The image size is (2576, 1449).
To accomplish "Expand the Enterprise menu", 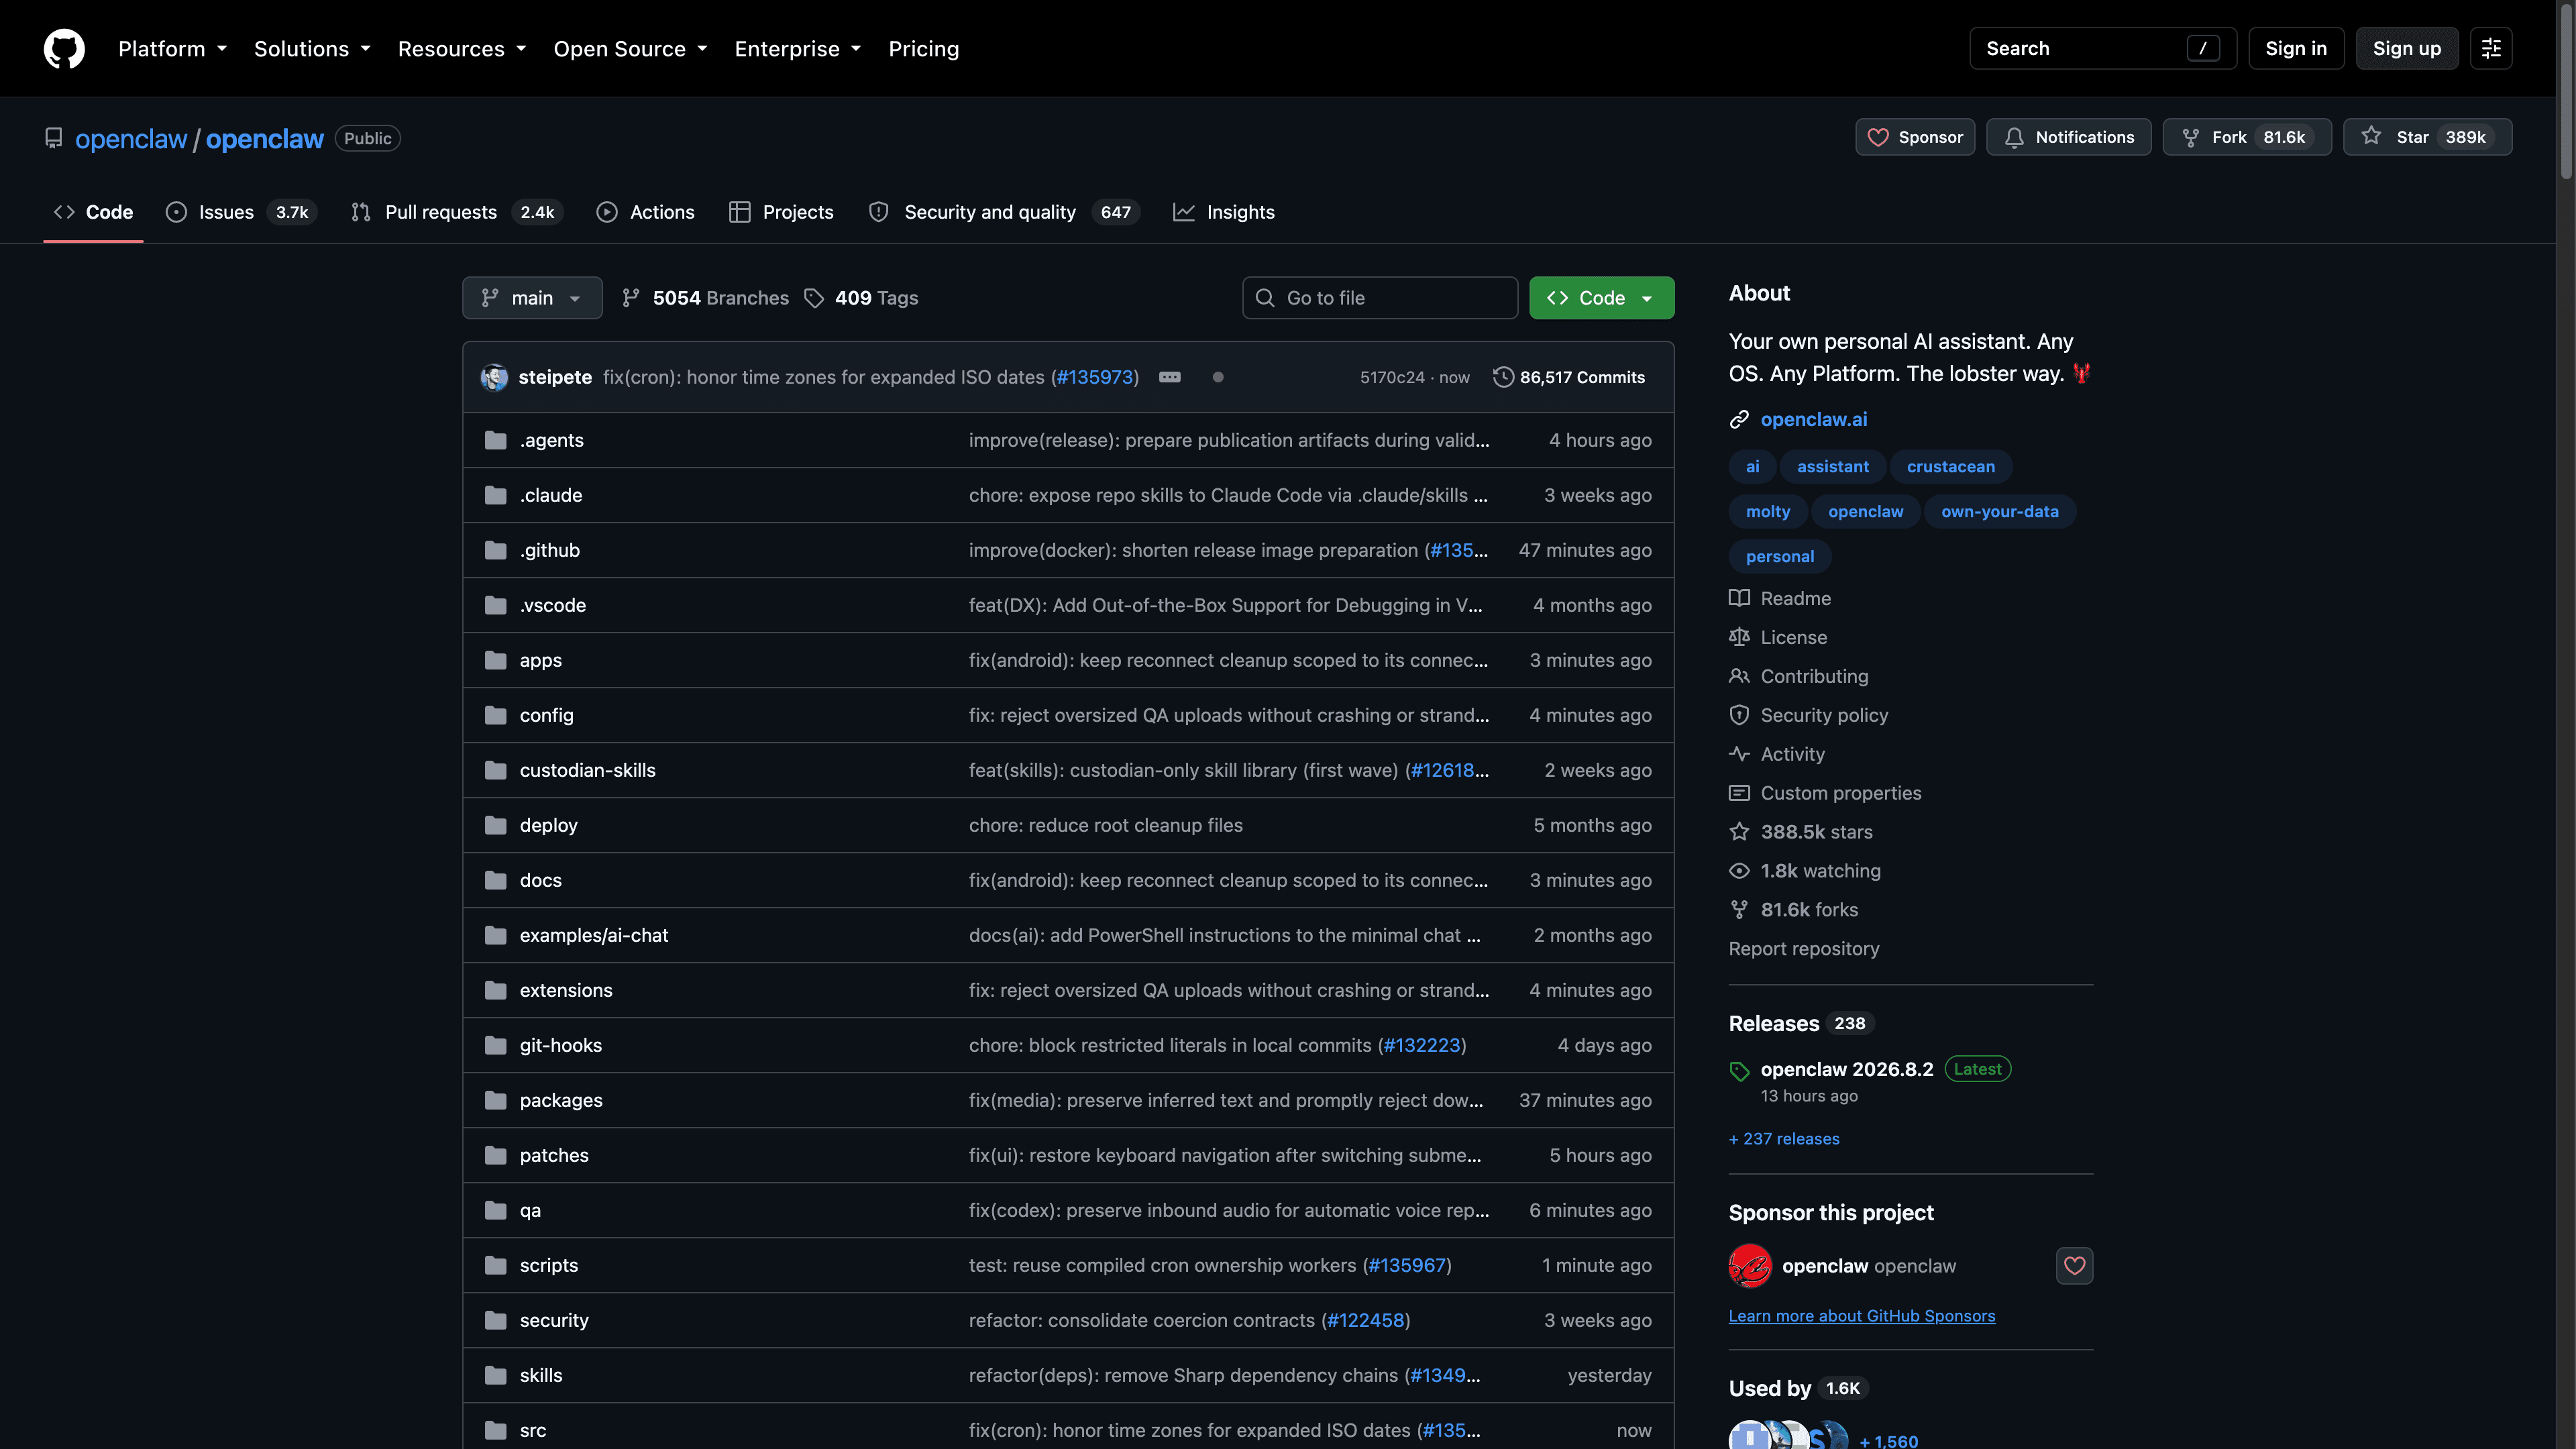I will [797, 48].
